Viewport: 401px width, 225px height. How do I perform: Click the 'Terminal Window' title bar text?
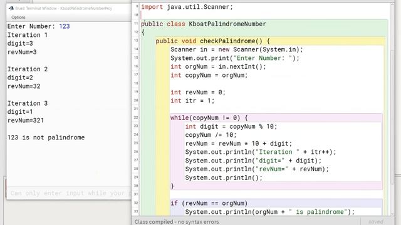coord(63,8)
